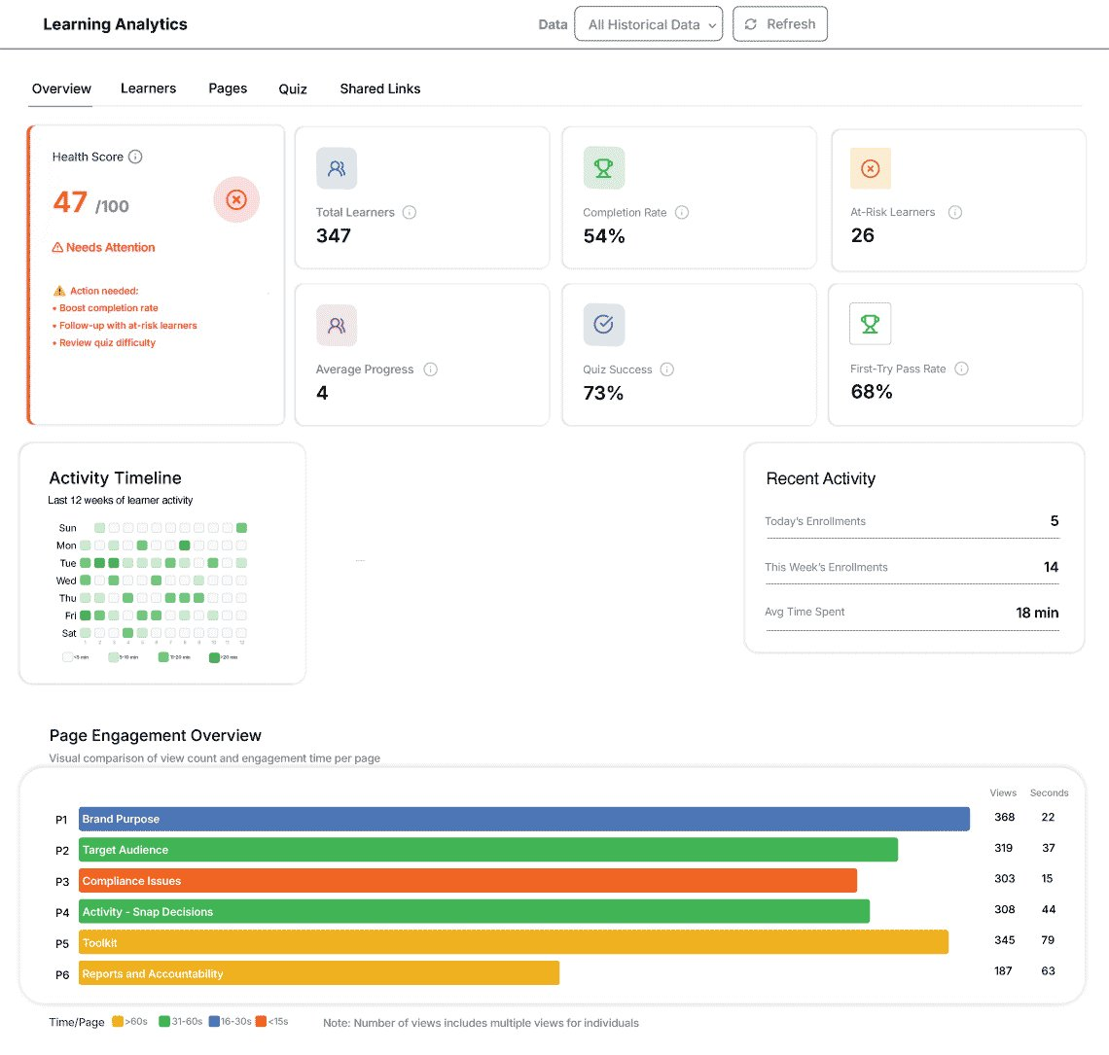Open the First-Try Pass Rate info icon
Image resolution: width=1109 pixels, height=1055 pixels.
point(961,369)
